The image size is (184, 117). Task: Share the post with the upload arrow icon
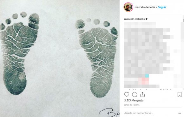pyautogui.click(x=142, y=95)
